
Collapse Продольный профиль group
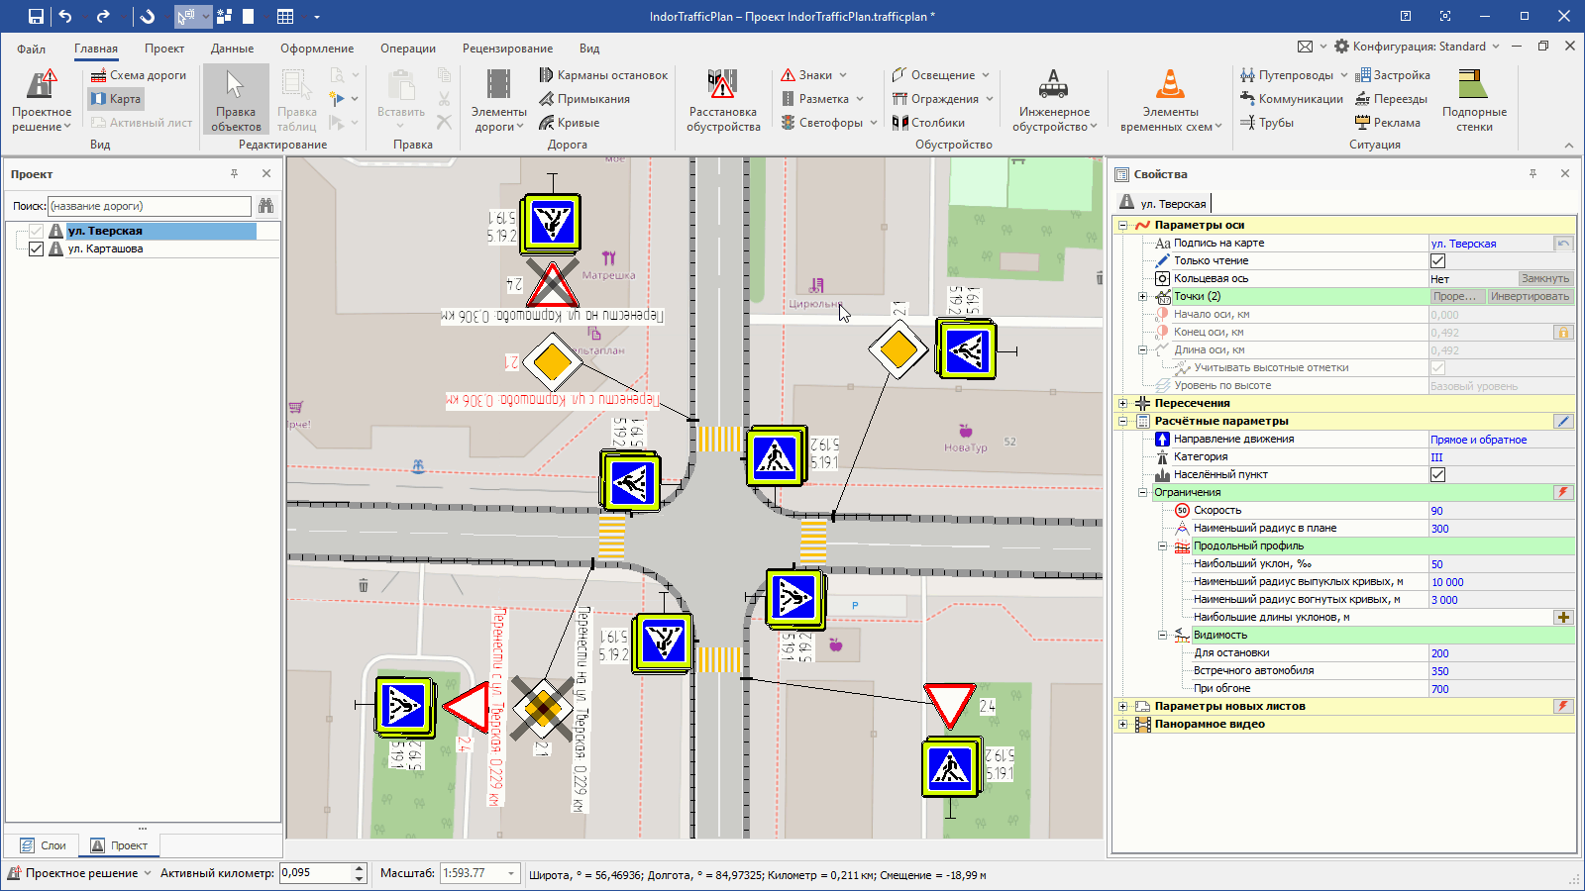coord(1162,545)
